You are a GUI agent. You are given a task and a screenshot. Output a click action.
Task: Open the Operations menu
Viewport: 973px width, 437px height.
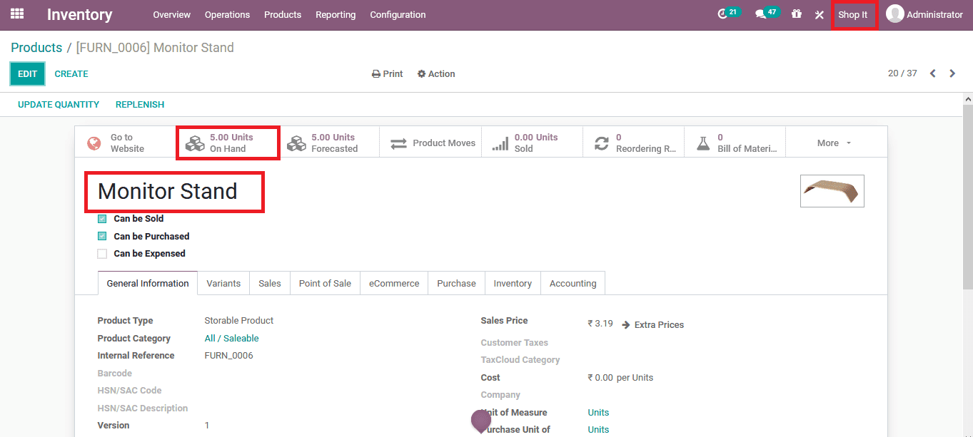(227, 14)
